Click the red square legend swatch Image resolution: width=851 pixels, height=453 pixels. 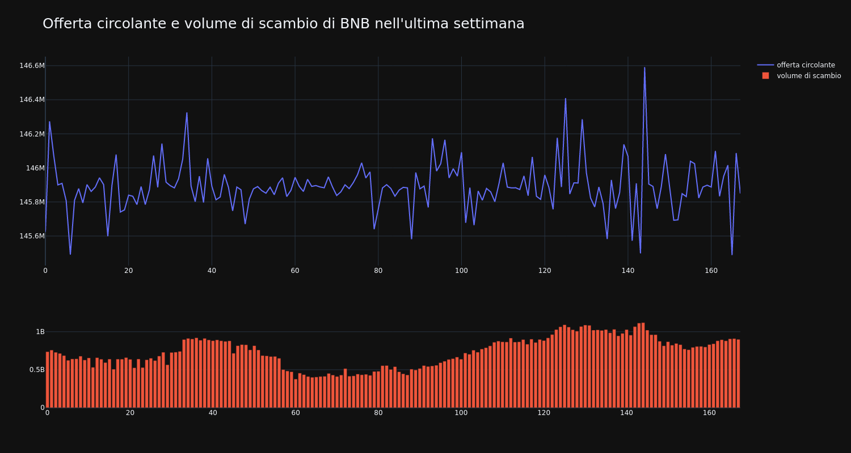click(765, 76)
